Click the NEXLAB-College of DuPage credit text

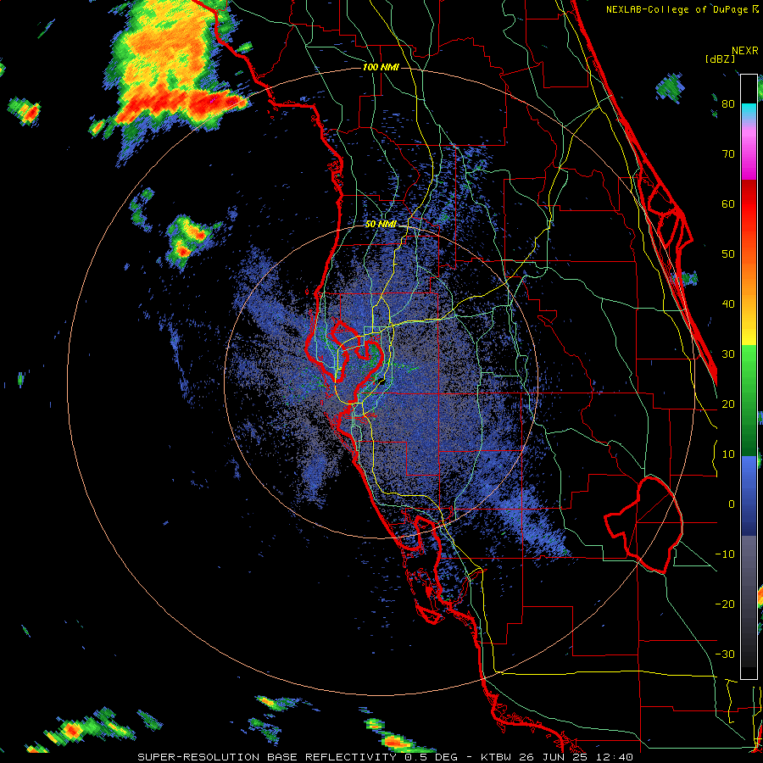(x=677, y=9)
